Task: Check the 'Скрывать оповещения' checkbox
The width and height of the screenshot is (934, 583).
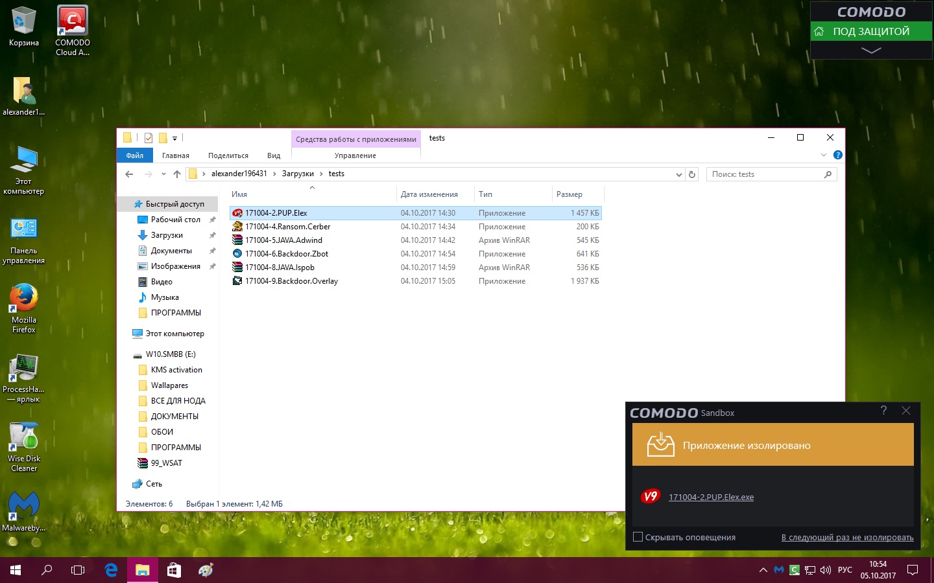Action: coord(638,537)
